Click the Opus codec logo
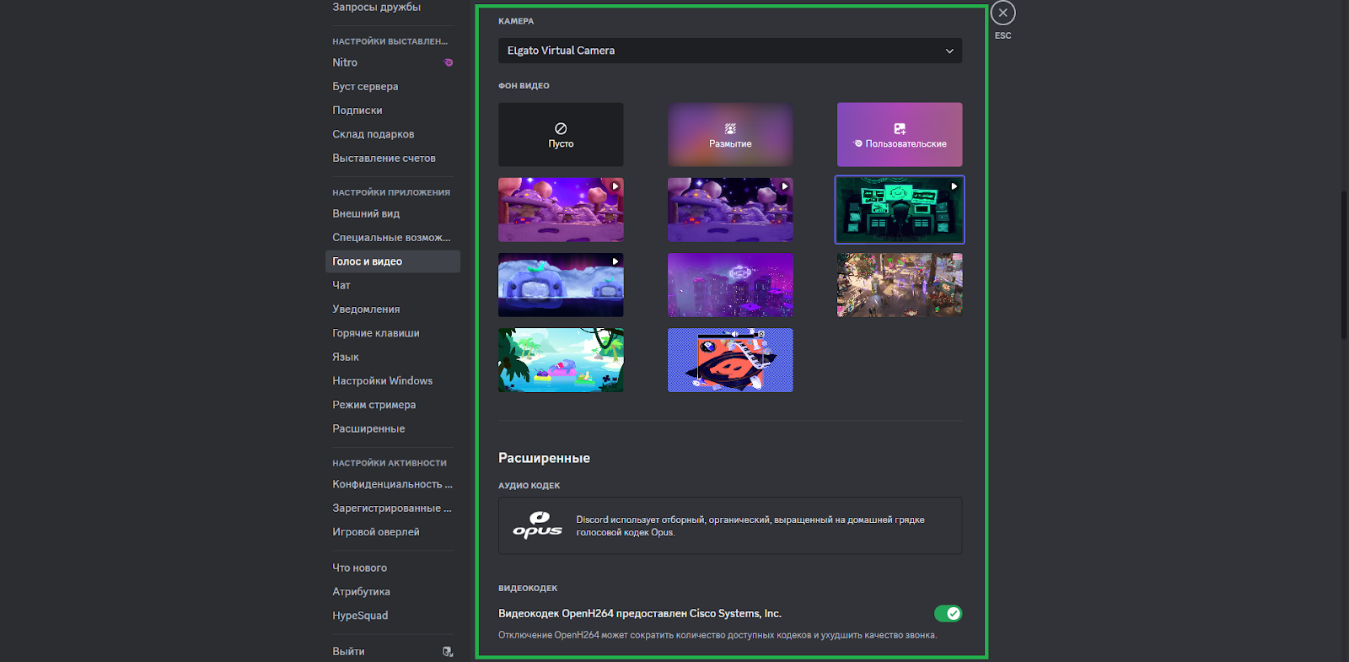The image size is (1349, 662). pyautogui.click(x=537, y=525)
